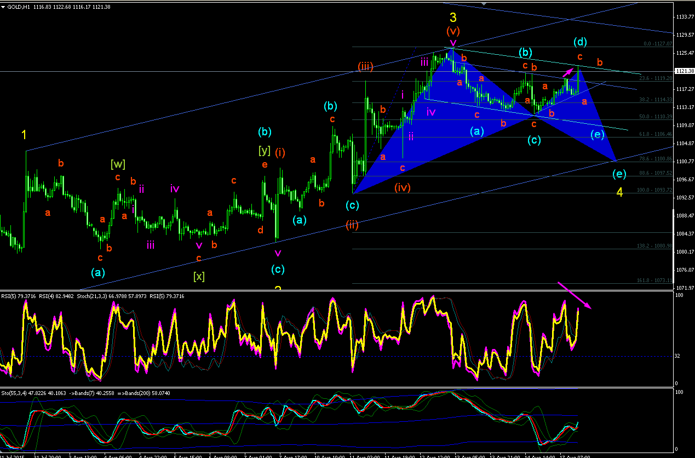Click price axis value 1133.77
The height and width of the screenshot is (458, 695).
685,17
